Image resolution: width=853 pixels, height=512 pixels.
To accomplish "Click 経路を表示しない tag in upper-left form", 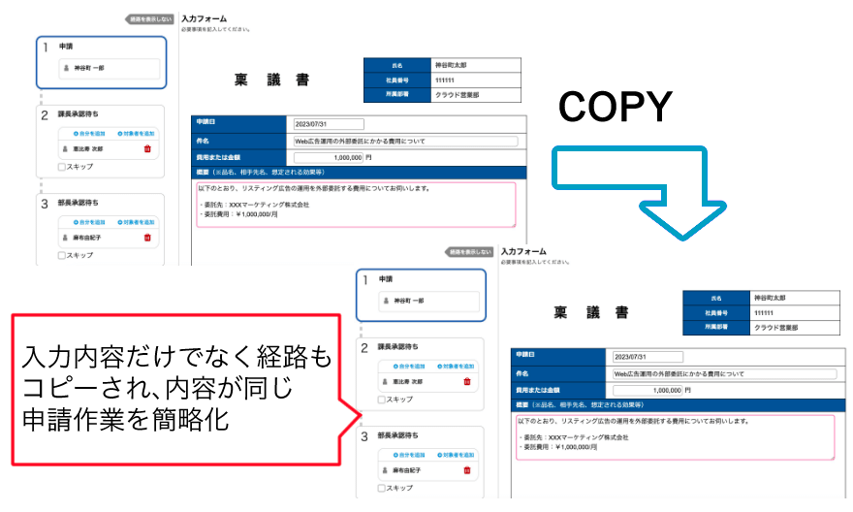I will [x=149, y=19].
